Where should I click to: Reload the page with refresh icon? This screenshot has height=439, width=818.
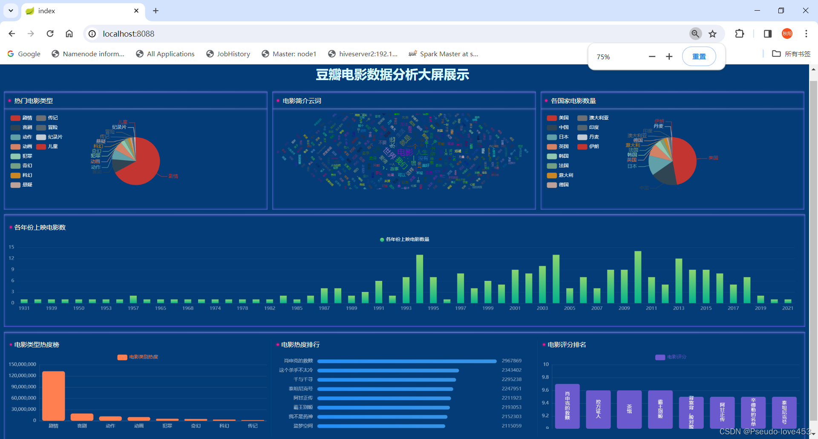(50, 34)
